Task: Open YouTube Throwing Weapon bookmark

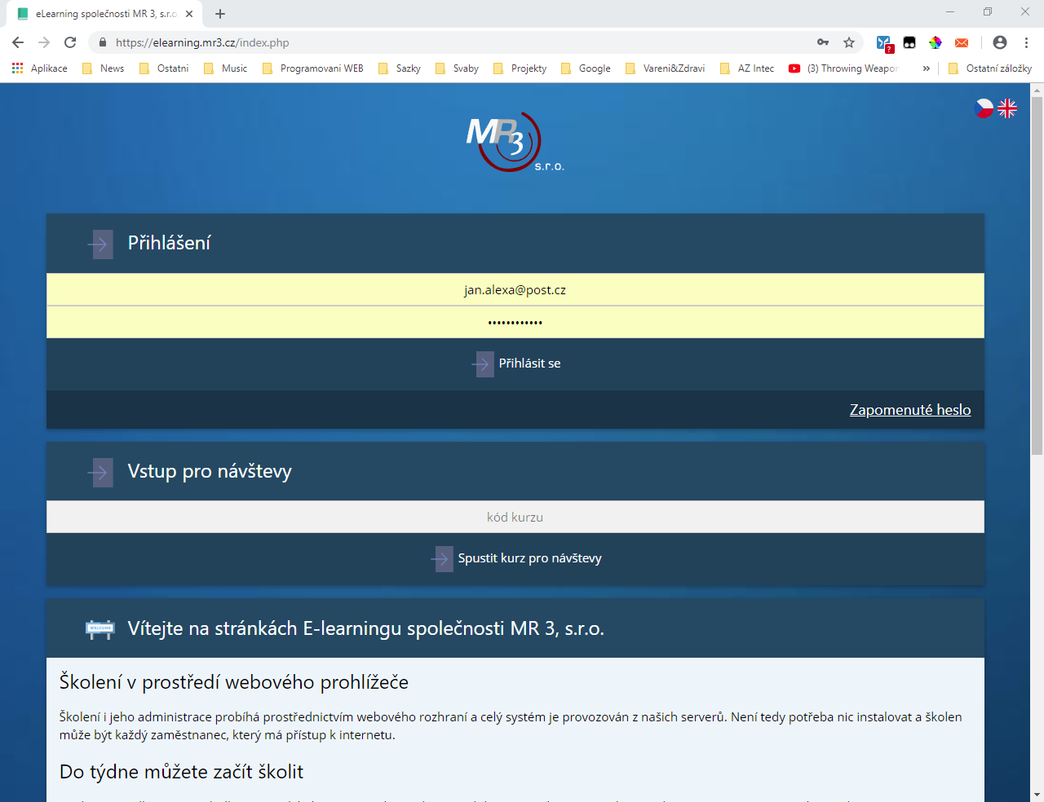Action: 843,68
